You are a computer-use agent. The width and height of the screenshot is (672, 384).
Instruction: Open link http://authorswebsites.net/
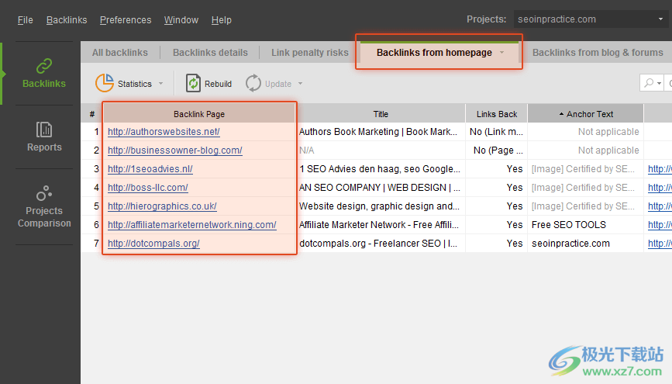pos(164,132)
